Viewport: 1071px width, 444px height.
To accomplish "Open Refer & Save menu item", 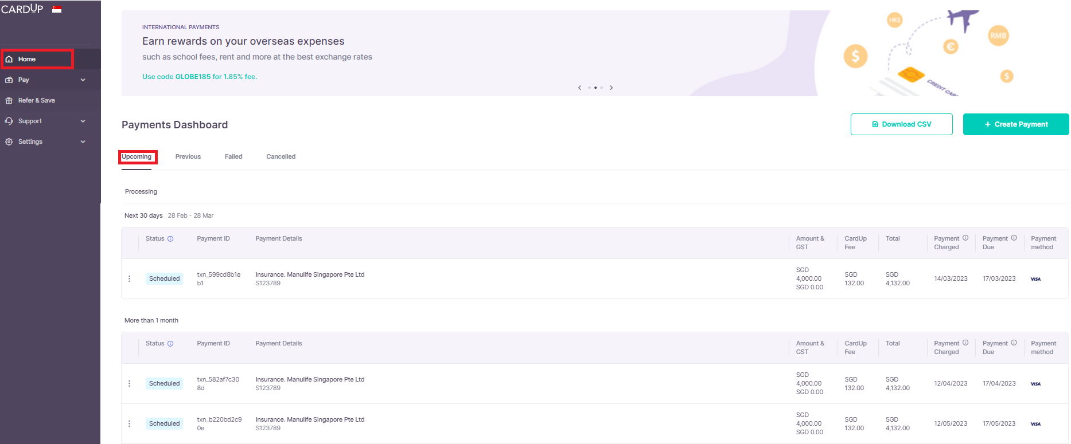I will click(x=50, y=100).
